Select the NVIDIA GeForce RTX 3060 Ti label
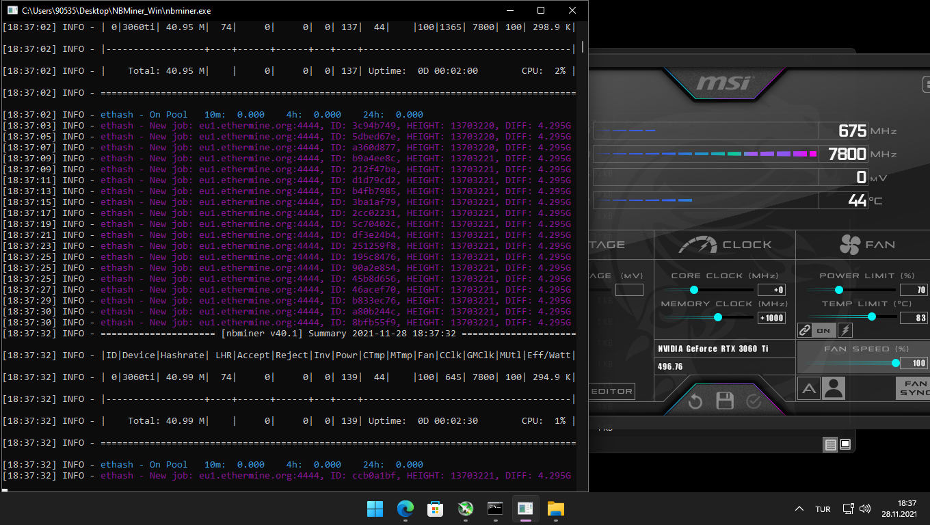 coord(713,349)
